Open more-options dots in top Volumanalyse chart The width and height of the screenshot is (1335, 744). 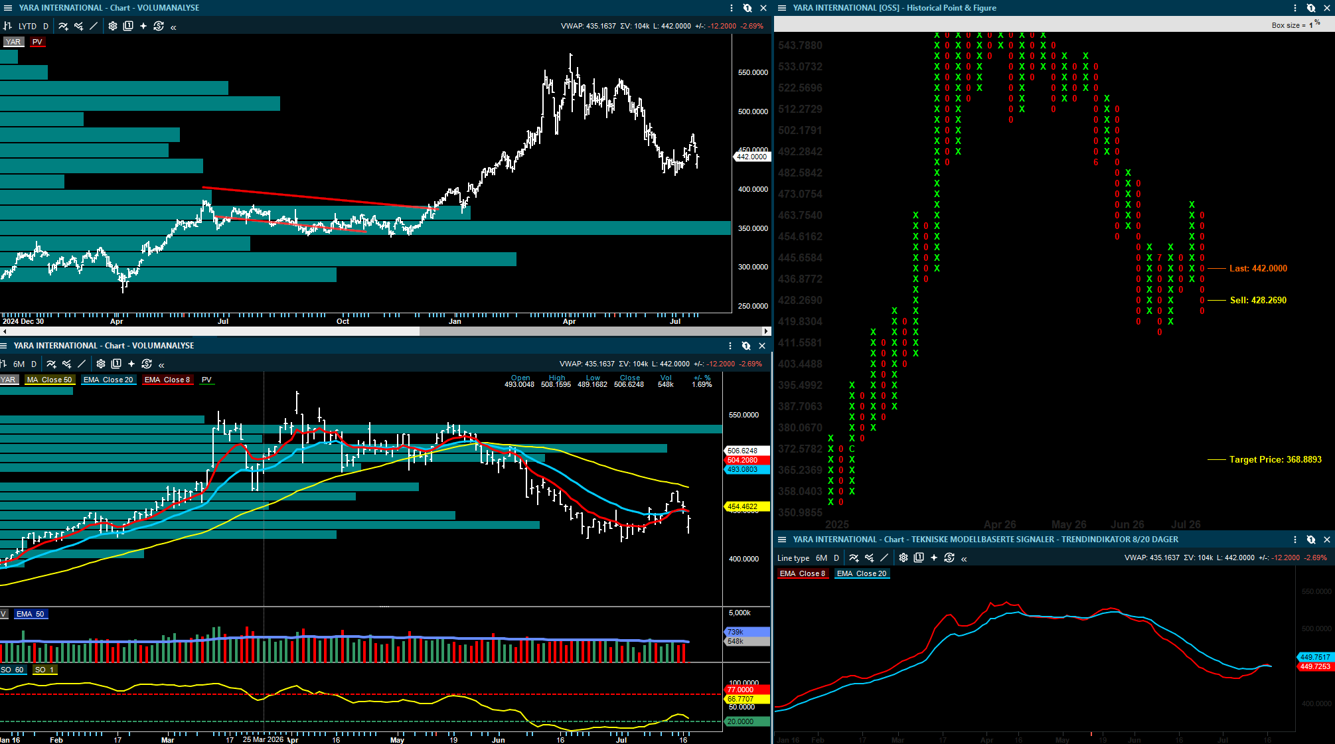(732, 8)
